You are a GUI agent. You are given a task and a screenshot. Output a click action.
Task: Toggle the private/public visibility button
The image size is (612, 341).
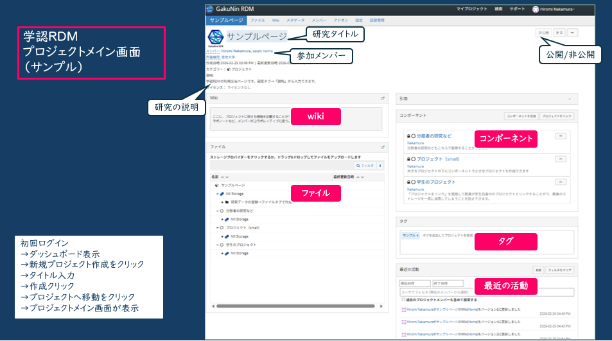(543, 32)
